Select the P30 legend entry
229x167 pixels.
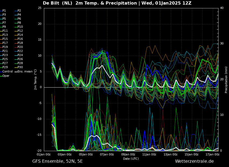pos(20,67)
